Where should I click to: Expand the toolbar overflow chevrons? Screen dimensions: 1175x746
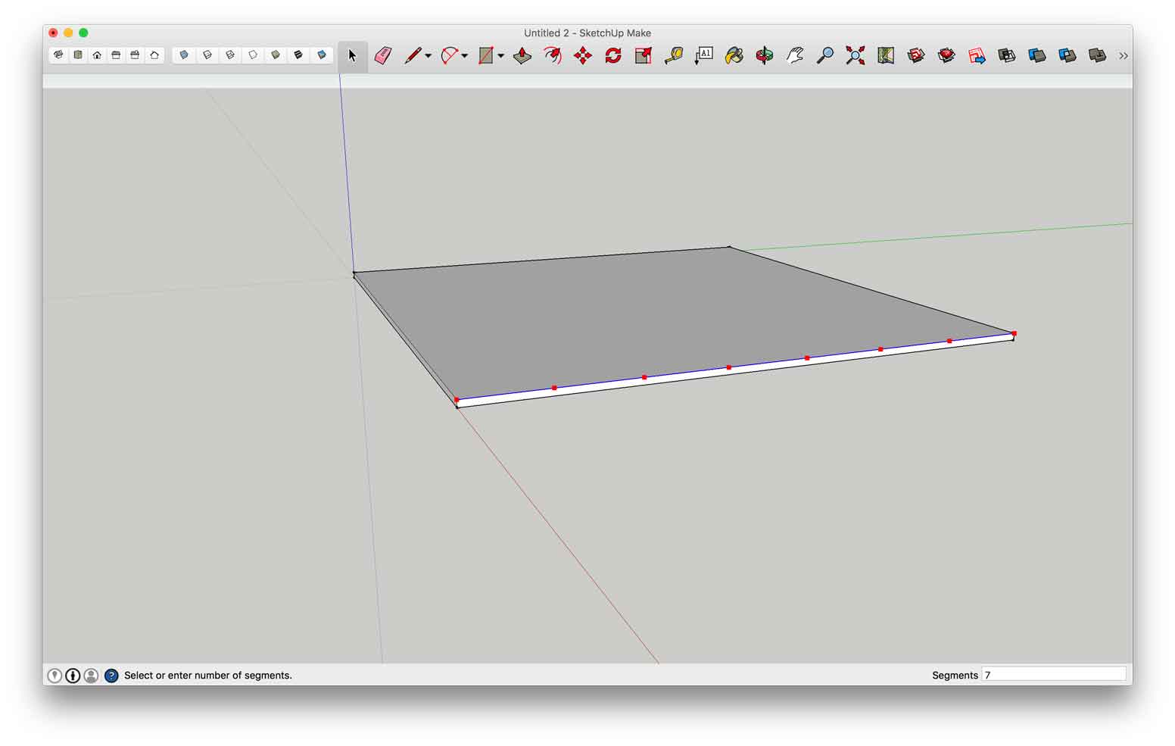pos(1124,56)
